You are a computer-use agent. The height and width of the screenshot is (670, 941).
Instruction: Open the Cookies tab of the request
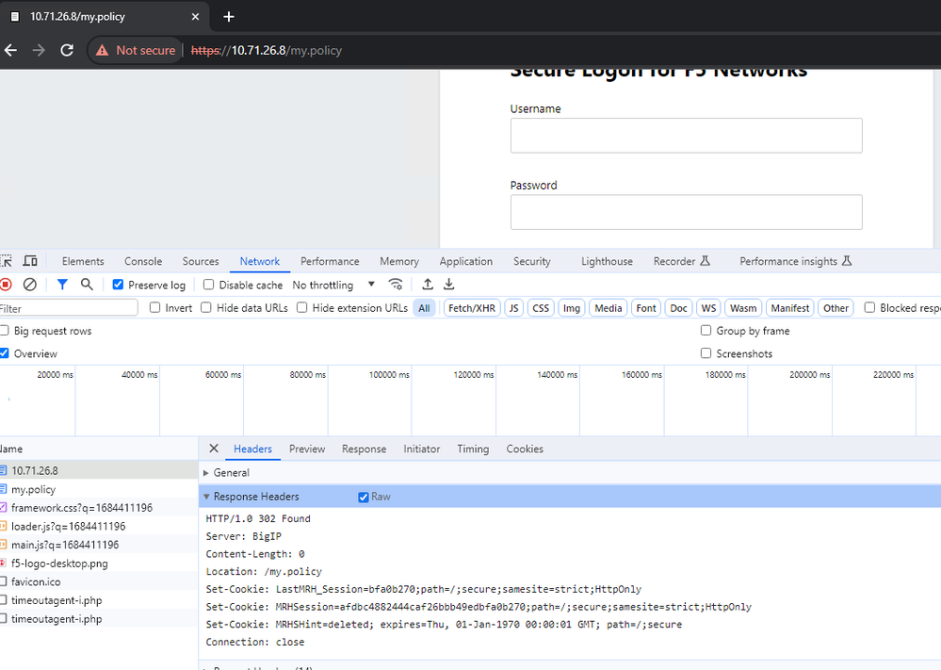(525, 449)
